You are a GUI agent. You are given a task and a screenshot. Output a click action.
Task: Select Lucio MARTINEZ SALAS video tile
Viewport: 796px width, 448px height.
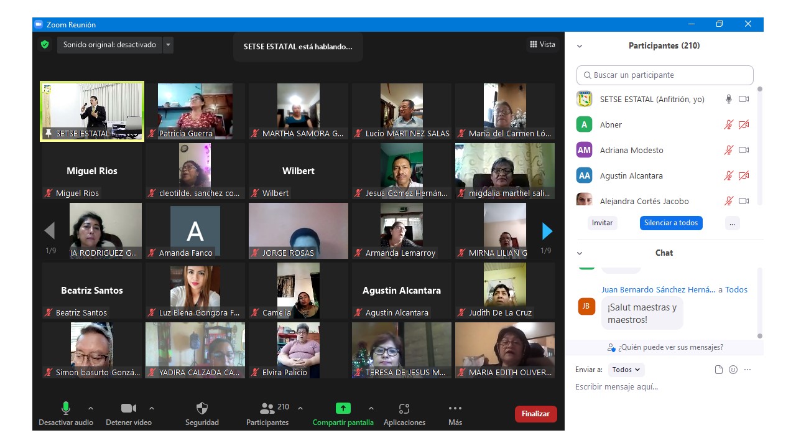(x=402, y=111)
